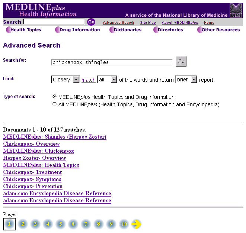The height and width of the screenshot is (233, 246).
Task: Click the chickenpox shingles search field
Action: (112, 62)
